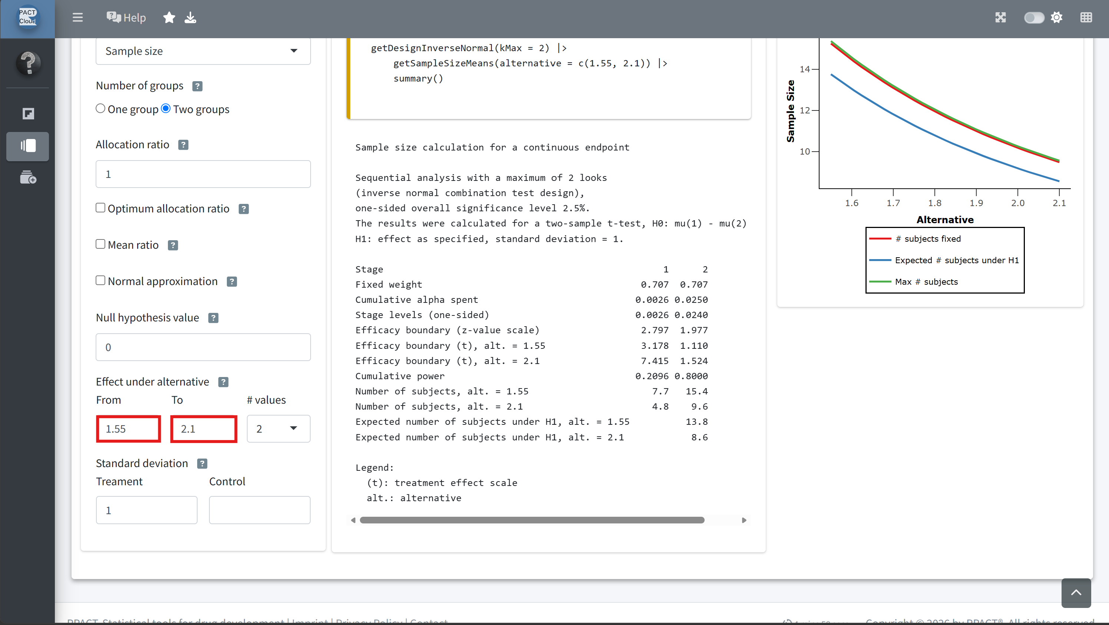
Task: Click the To effect value field
Action: [203, 429]
